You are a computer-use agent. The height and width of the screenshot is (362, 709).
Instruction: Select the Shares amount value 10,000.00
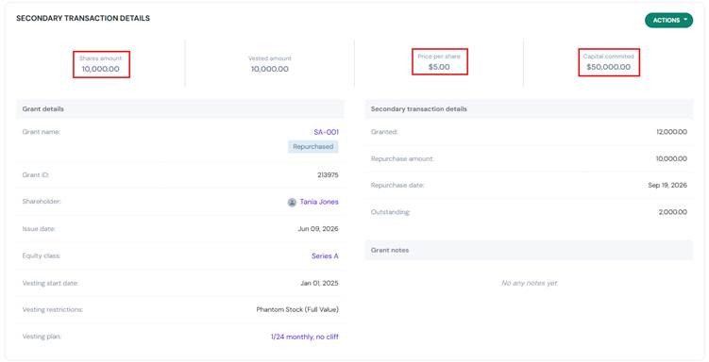pos(100,69)
